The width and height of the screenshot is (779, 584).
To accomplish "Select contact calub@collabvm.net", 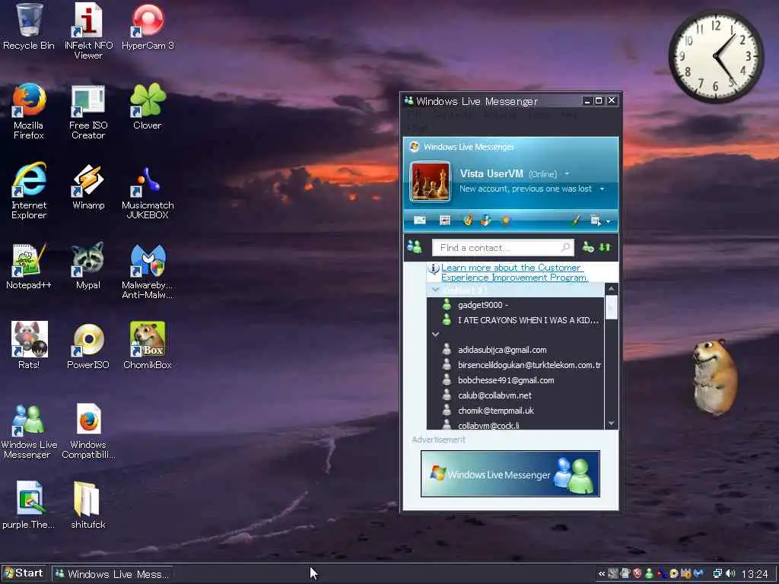I will coord(515,395).
